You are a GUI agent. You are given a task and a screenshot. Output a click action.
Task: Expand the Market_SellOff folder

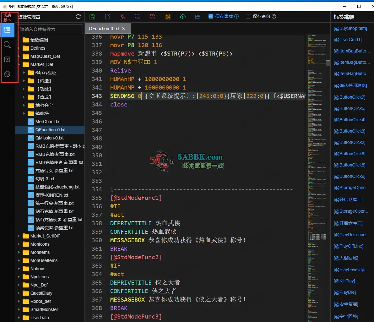[x=19, y=236]
